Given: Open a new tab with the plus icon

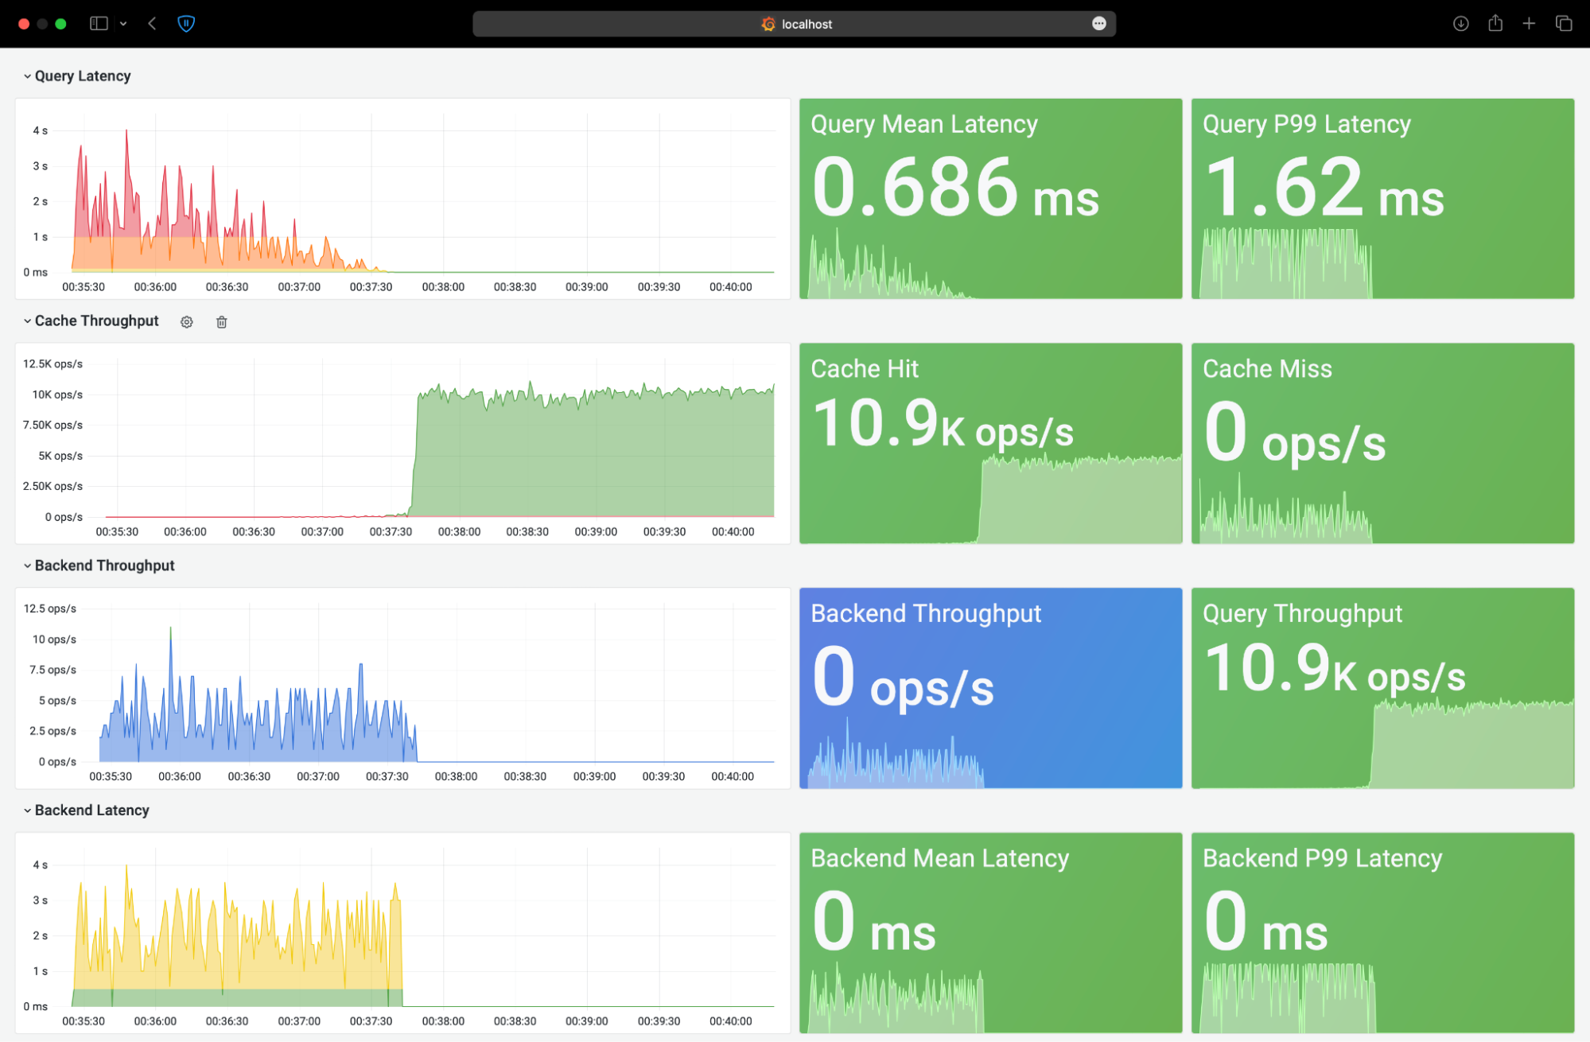Looking at the screenshot, I should click(x=1529, y=23).
